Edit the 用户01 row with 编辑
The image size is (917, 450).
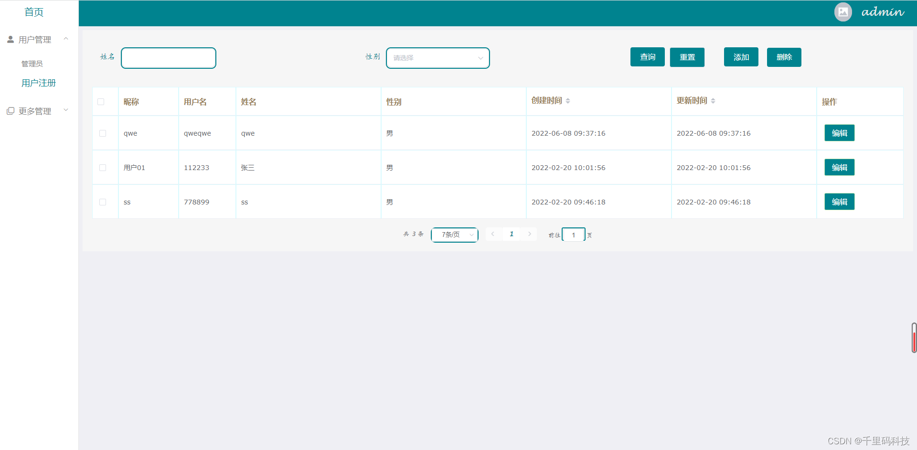tap(840, 167)
